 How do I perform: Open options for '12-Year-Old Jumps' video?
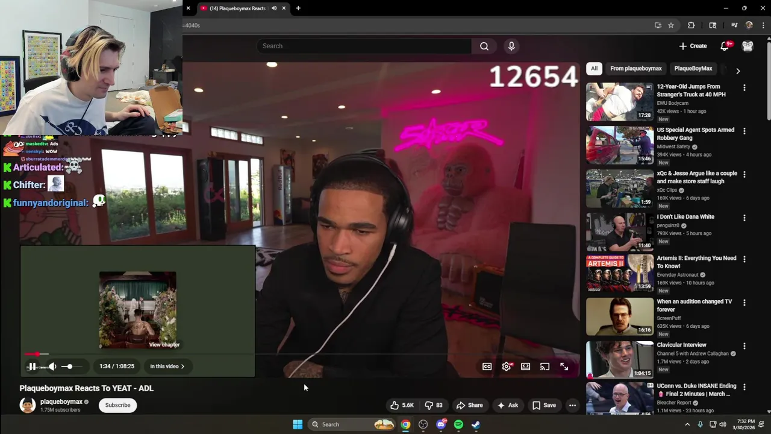744,88
